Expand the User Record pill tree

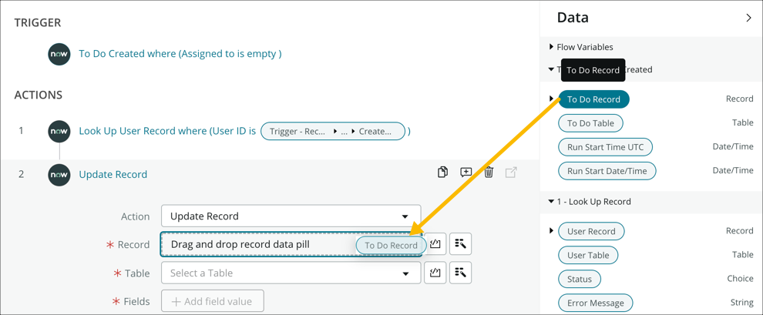pos(551,231)
